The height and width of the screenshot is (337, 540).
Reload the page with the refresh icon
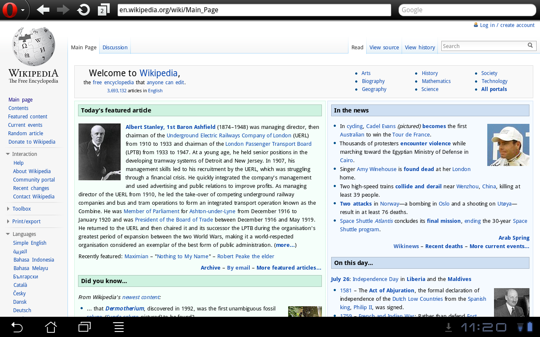(84, 10)
